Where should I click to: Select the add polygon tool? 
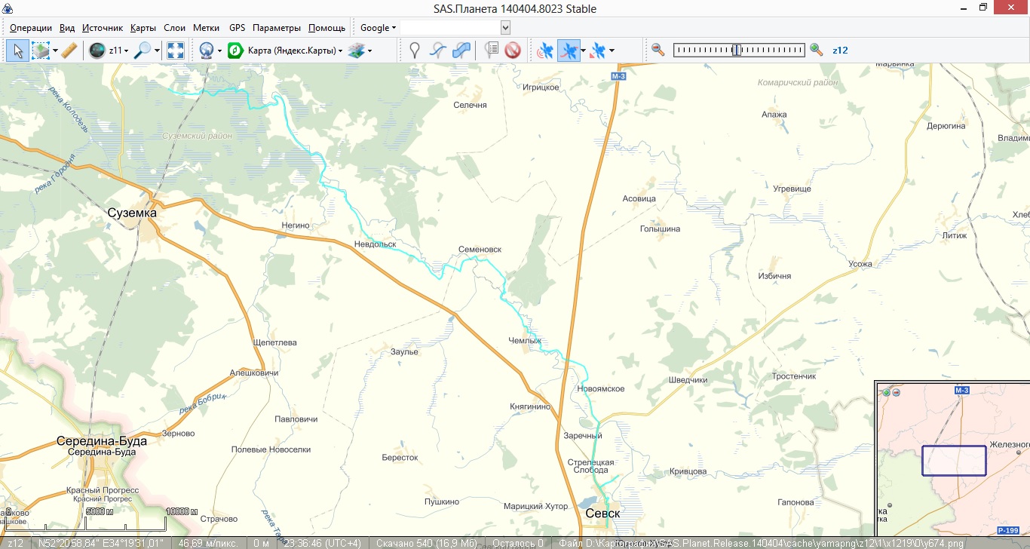coord(461,51)
